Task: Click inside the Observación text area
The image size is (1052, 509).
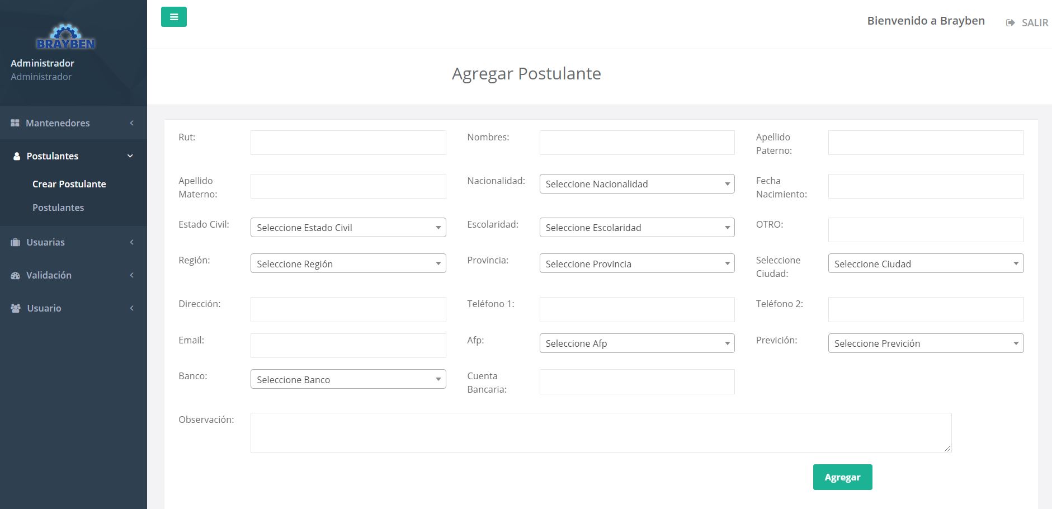Action: tap(601, 433)
